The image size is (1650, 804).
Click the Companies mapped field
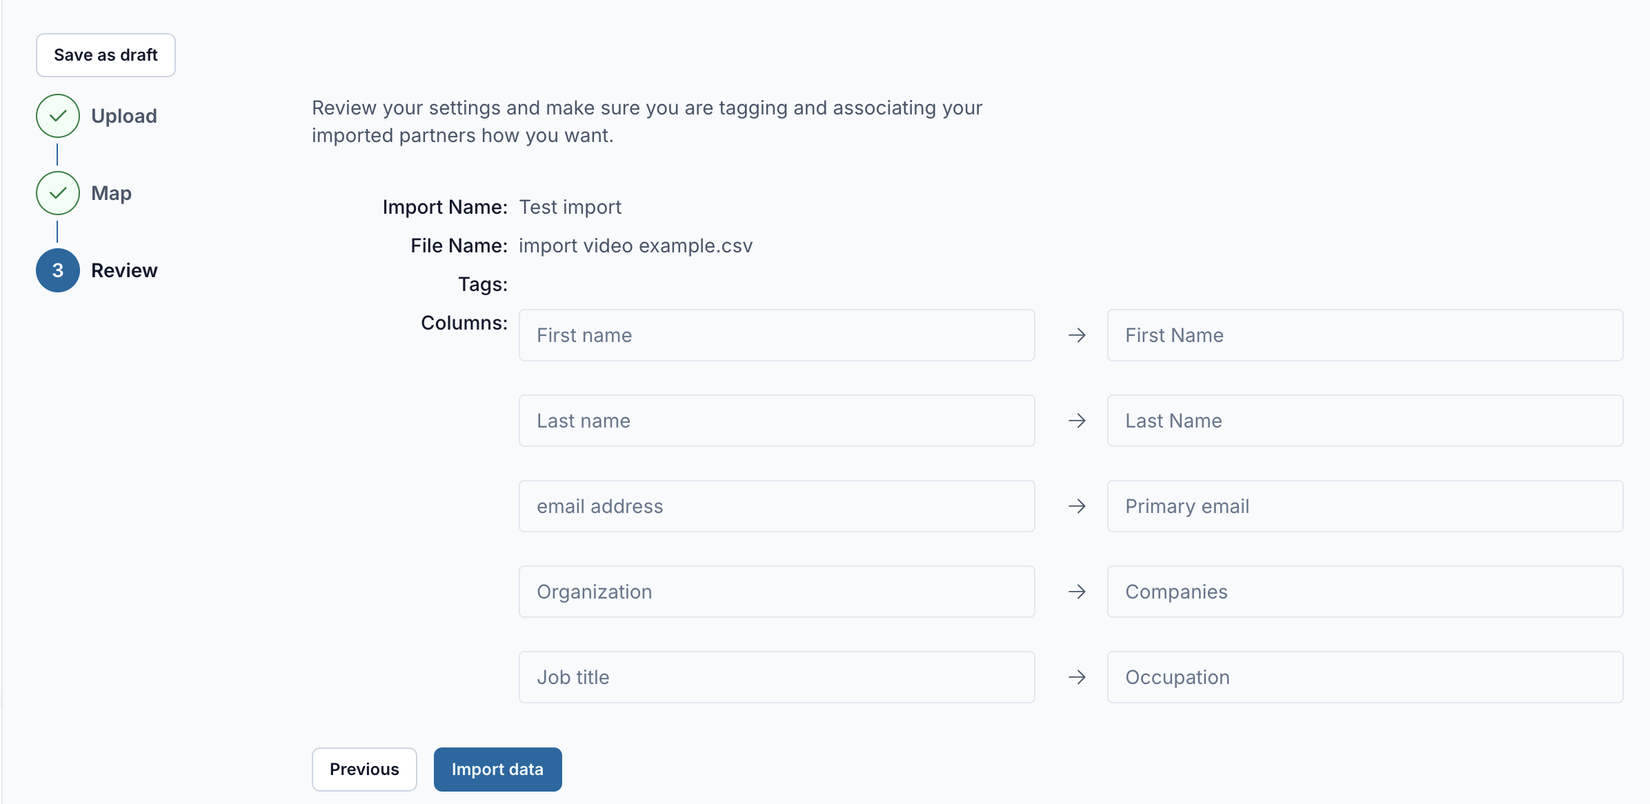(1364, 592)
